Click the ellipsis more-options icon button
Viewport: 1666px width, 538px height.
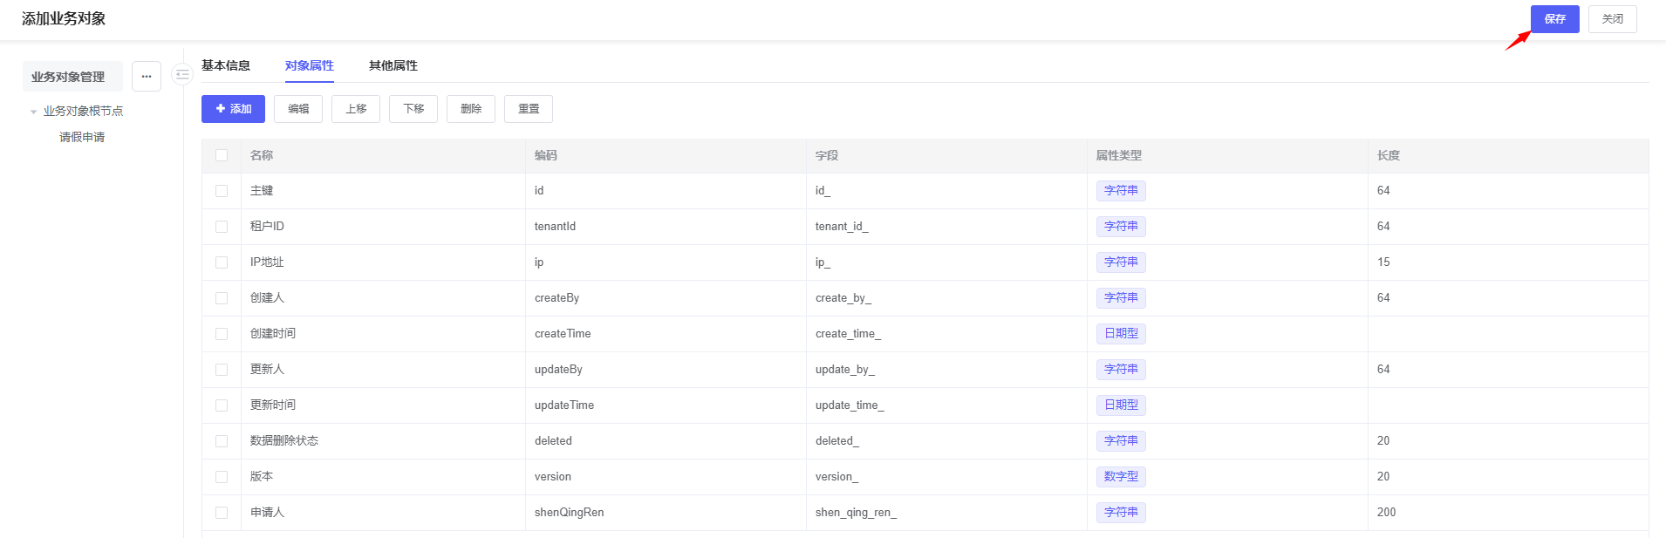pos(147,77)
